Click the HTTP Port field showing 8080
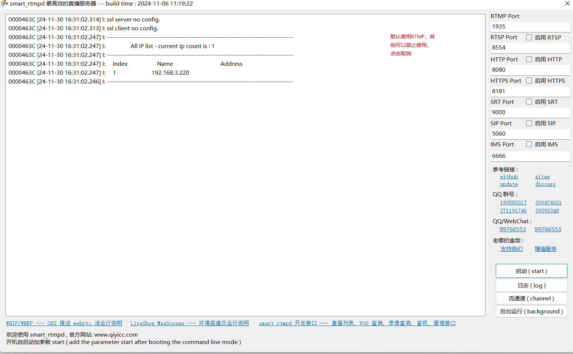 pyautogui.click(x=530, y=70)
